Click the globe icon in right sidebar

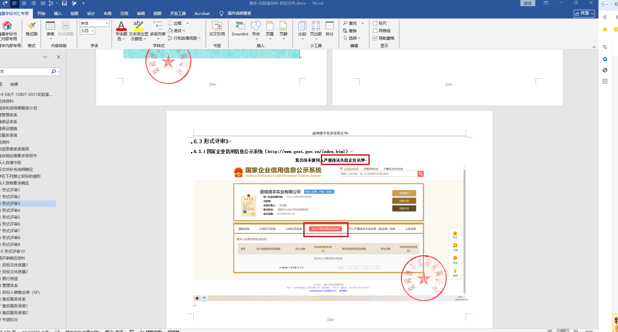pos(605,70)
